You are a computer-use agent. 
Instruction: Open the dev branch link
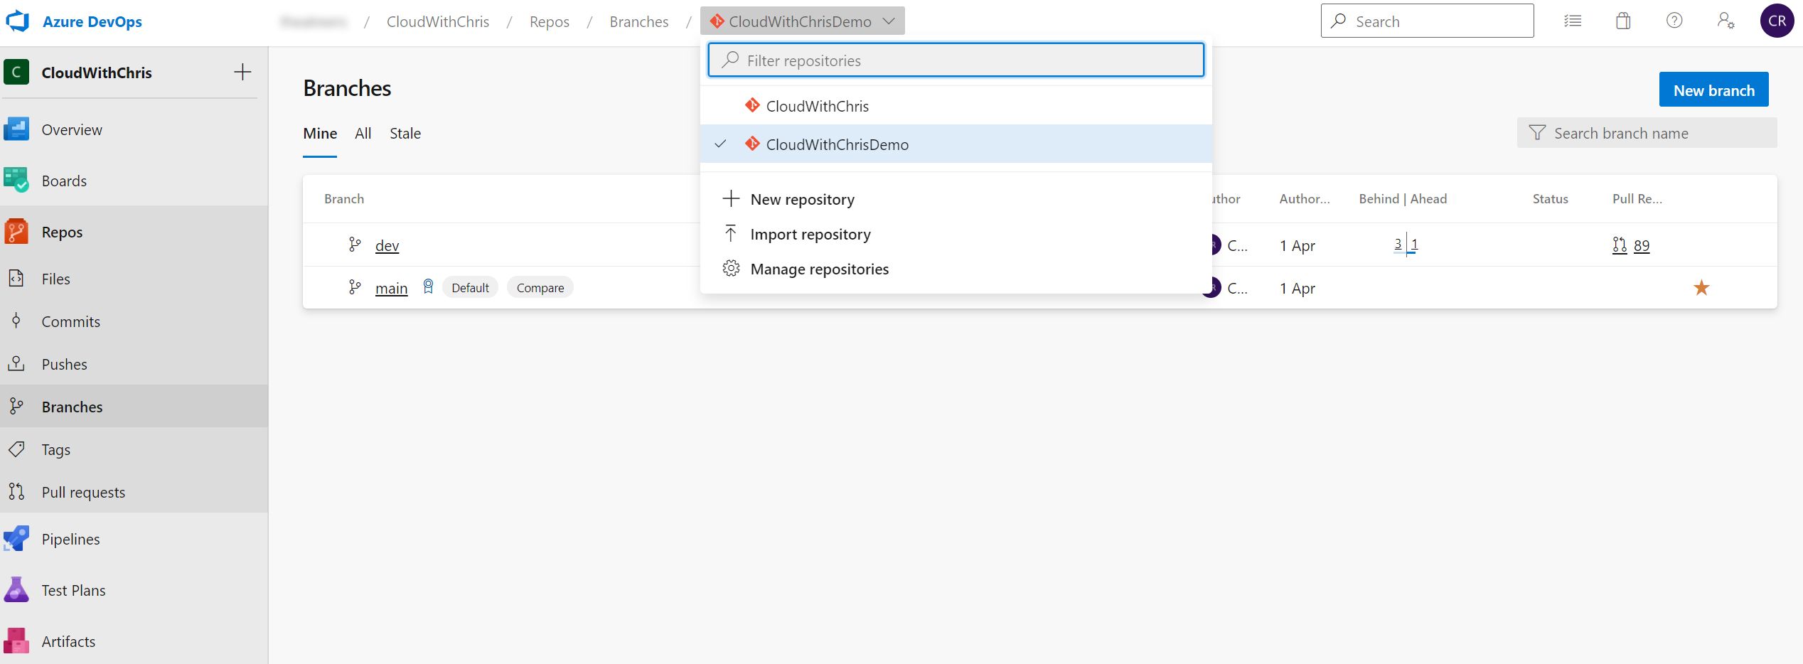(x=387, y=245)
